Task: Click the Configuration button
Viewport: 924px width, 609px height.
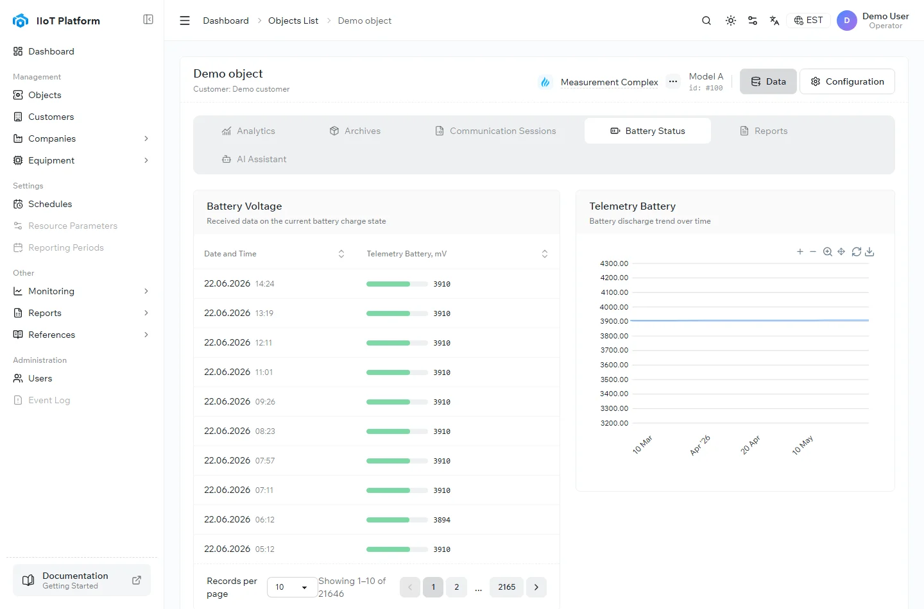Action: point(847,81)
